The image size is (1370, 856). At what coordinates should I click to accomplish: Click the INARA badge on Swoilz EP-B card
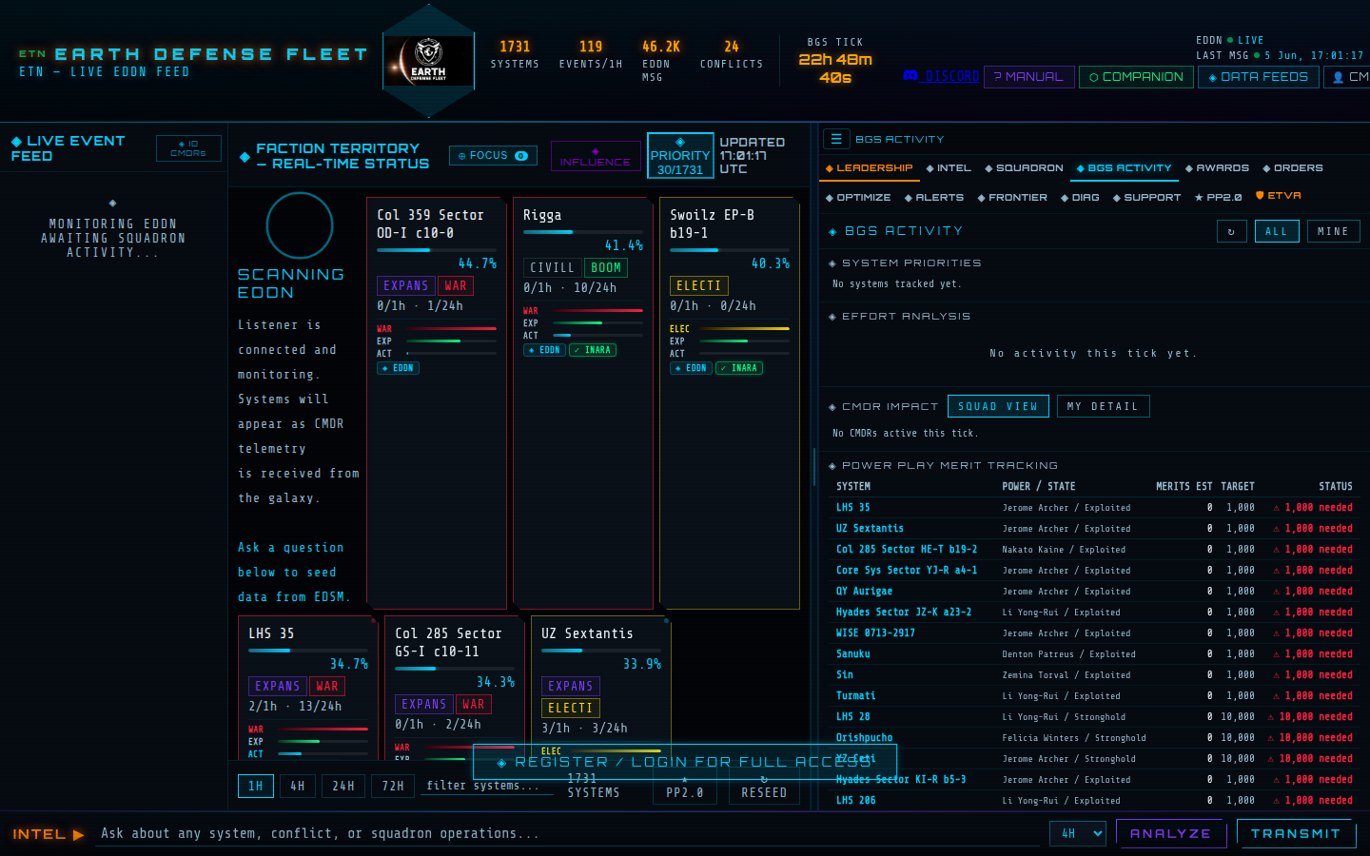pos(739,368)
